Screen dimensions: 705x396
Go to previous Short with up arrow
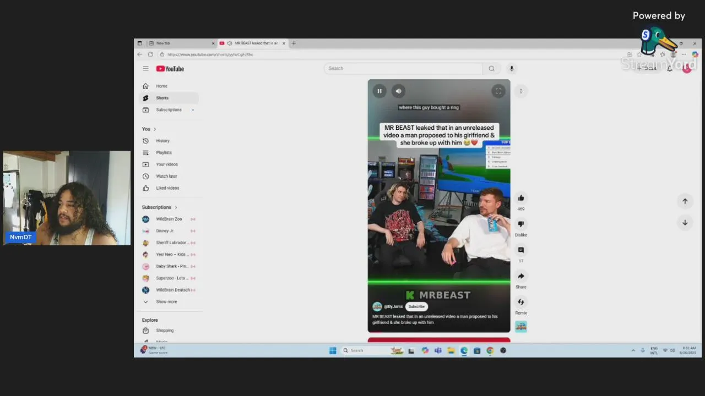[685, 201]
